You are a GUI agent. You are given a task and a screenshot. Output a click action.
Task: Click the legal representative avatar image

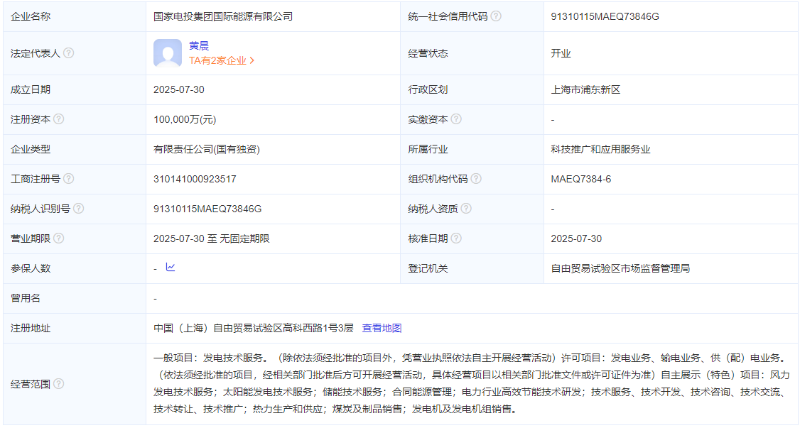tap(168, 53)
